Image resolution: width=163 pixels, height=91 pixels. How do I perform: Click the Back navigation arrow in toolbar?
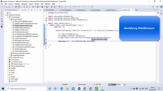coord(82,7)
